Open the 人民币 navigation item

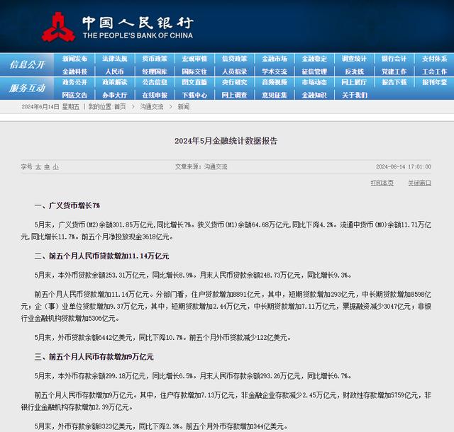[115, 72]
